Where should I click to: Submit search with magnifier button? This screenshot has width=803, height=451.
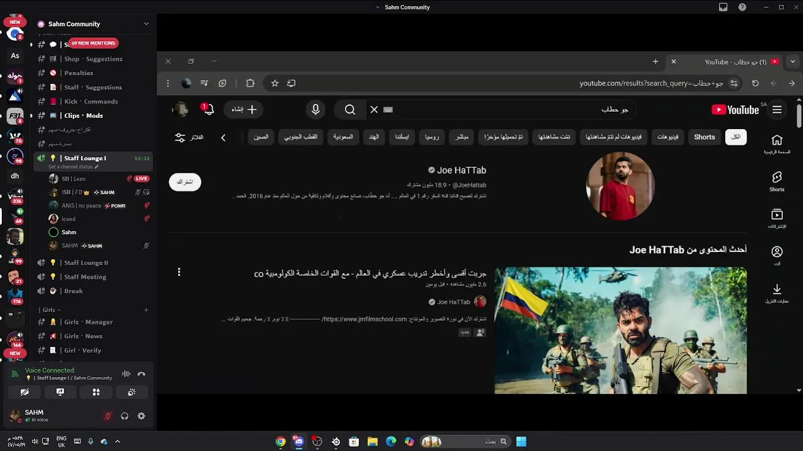pyautogui.click(x=350, y=110)
